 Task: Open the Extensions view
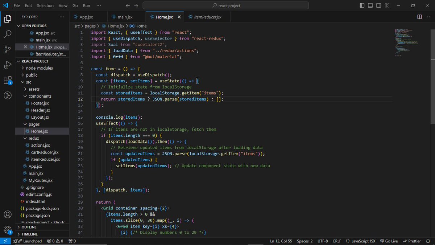point(7,80)
